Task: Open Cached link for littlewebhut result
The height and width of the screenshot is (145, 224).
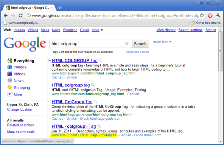Action: [133, 94]
